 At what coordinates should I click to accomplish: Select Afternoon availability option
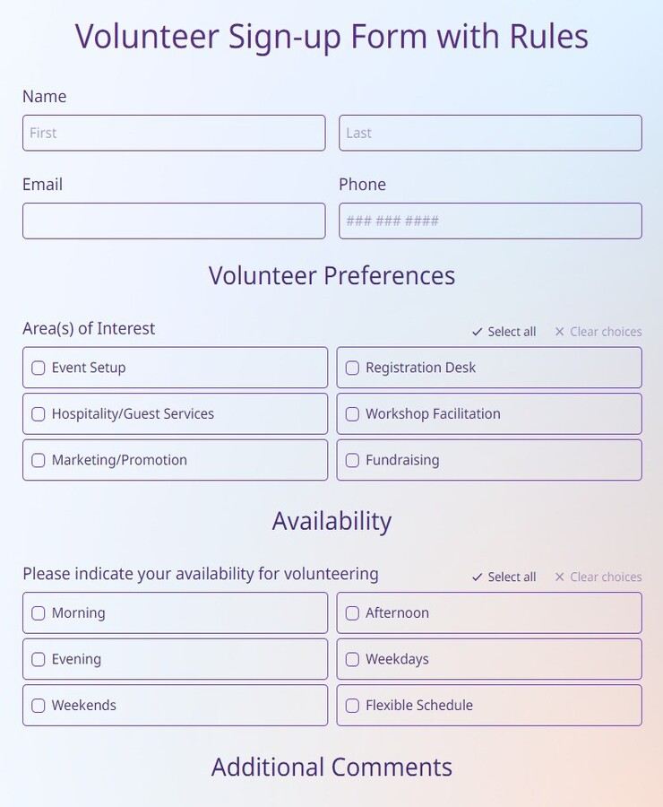pyautogui.click(x=352, y=612)
